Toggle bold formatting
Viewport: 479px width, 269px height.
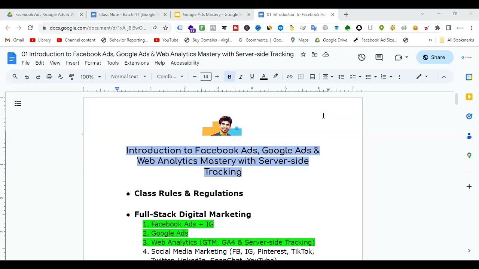229,77
